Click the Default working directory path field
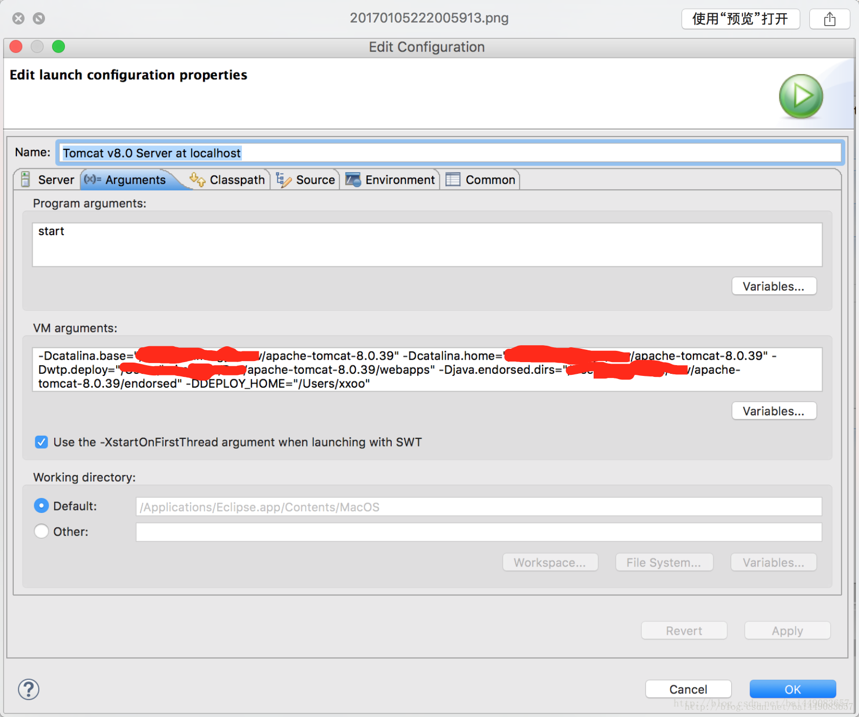Viewport: 859px width, 717px height. [479, 507]
